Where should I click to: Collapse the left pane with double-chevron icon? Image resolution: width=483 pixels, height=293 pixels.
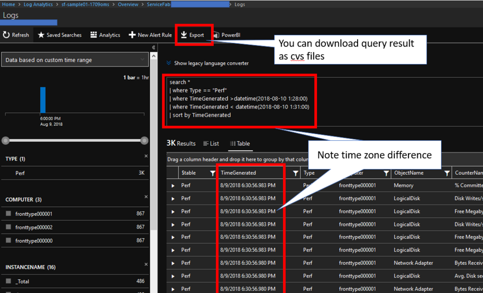pos(153,48)
